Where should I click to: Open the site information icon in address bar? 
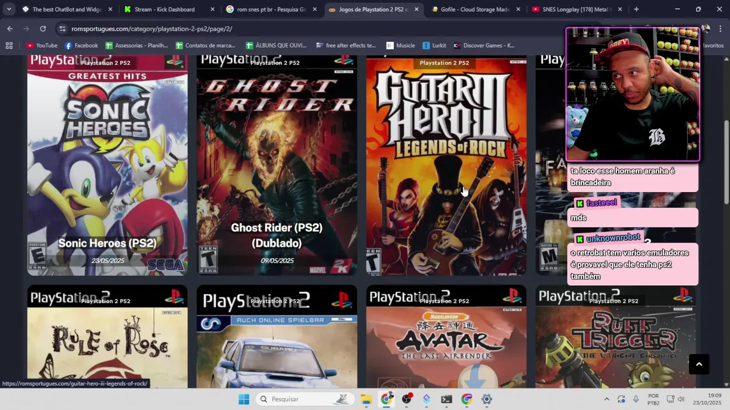coord(61,28)
